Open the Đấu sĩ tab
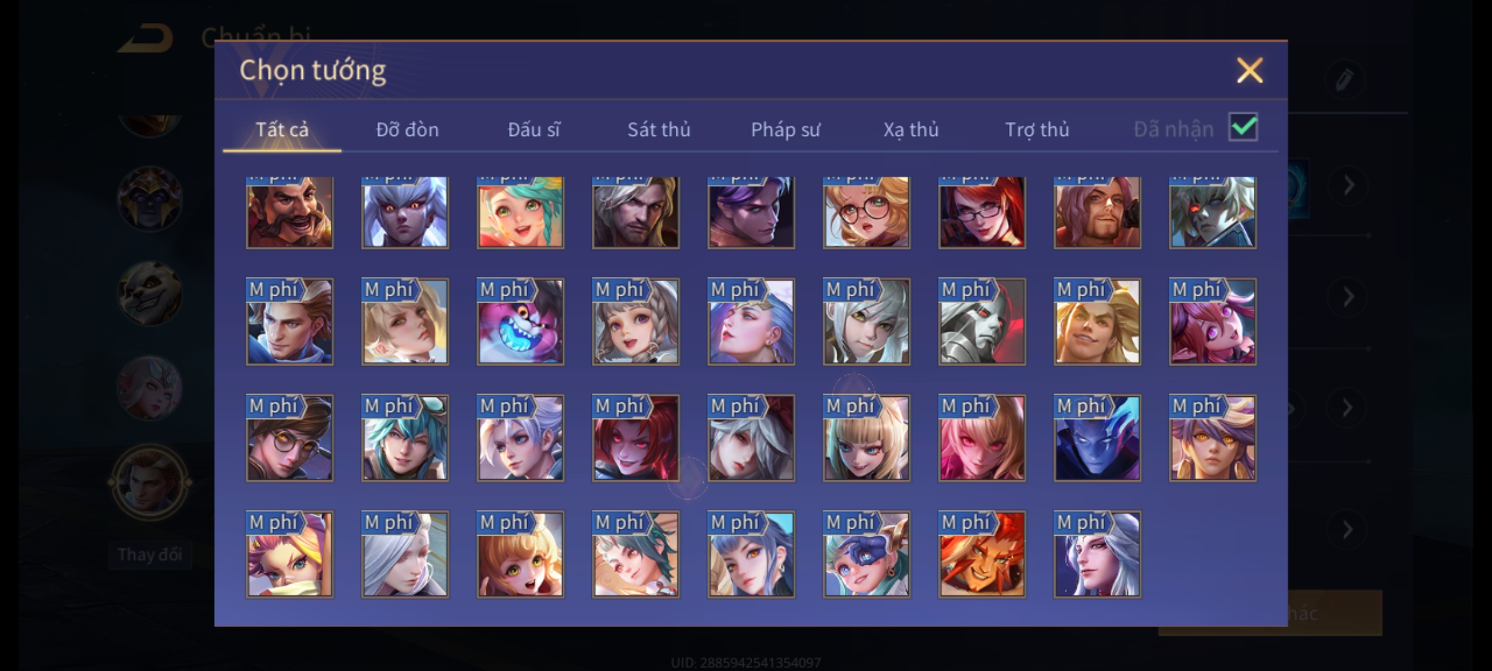 click(533, 129)
